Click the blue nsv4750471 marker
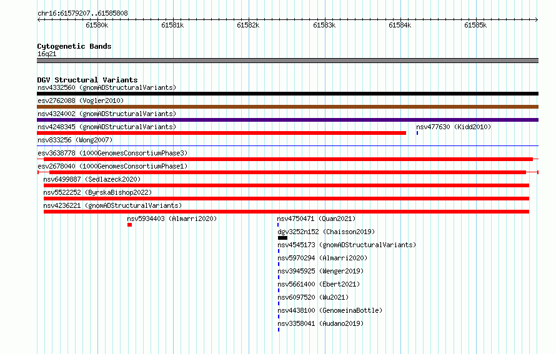556x354 pixels. click(x=278, y=225)
